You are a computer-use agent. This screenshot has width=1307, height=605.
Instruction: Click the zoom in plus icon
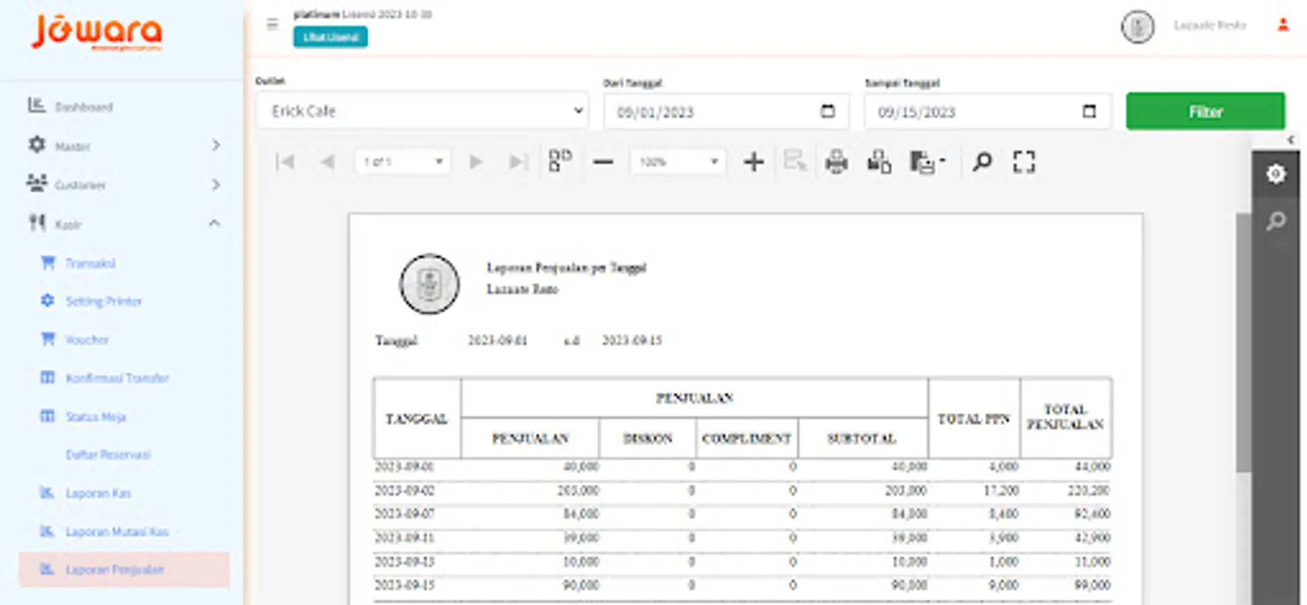coord(754,162)
